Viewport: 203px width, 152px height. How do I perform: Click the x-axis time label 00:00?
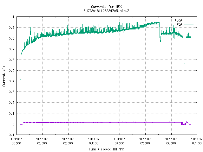pos(16,143)
